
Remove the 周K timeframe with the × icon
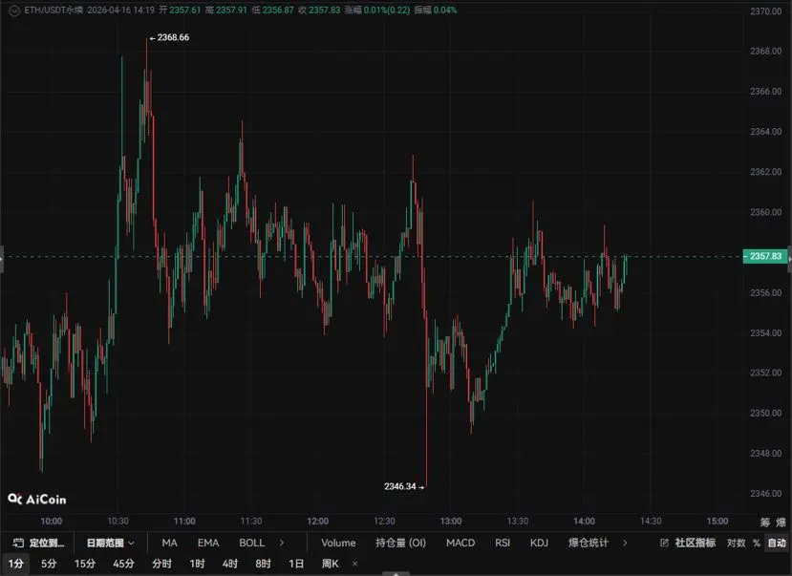coord(354,564)
